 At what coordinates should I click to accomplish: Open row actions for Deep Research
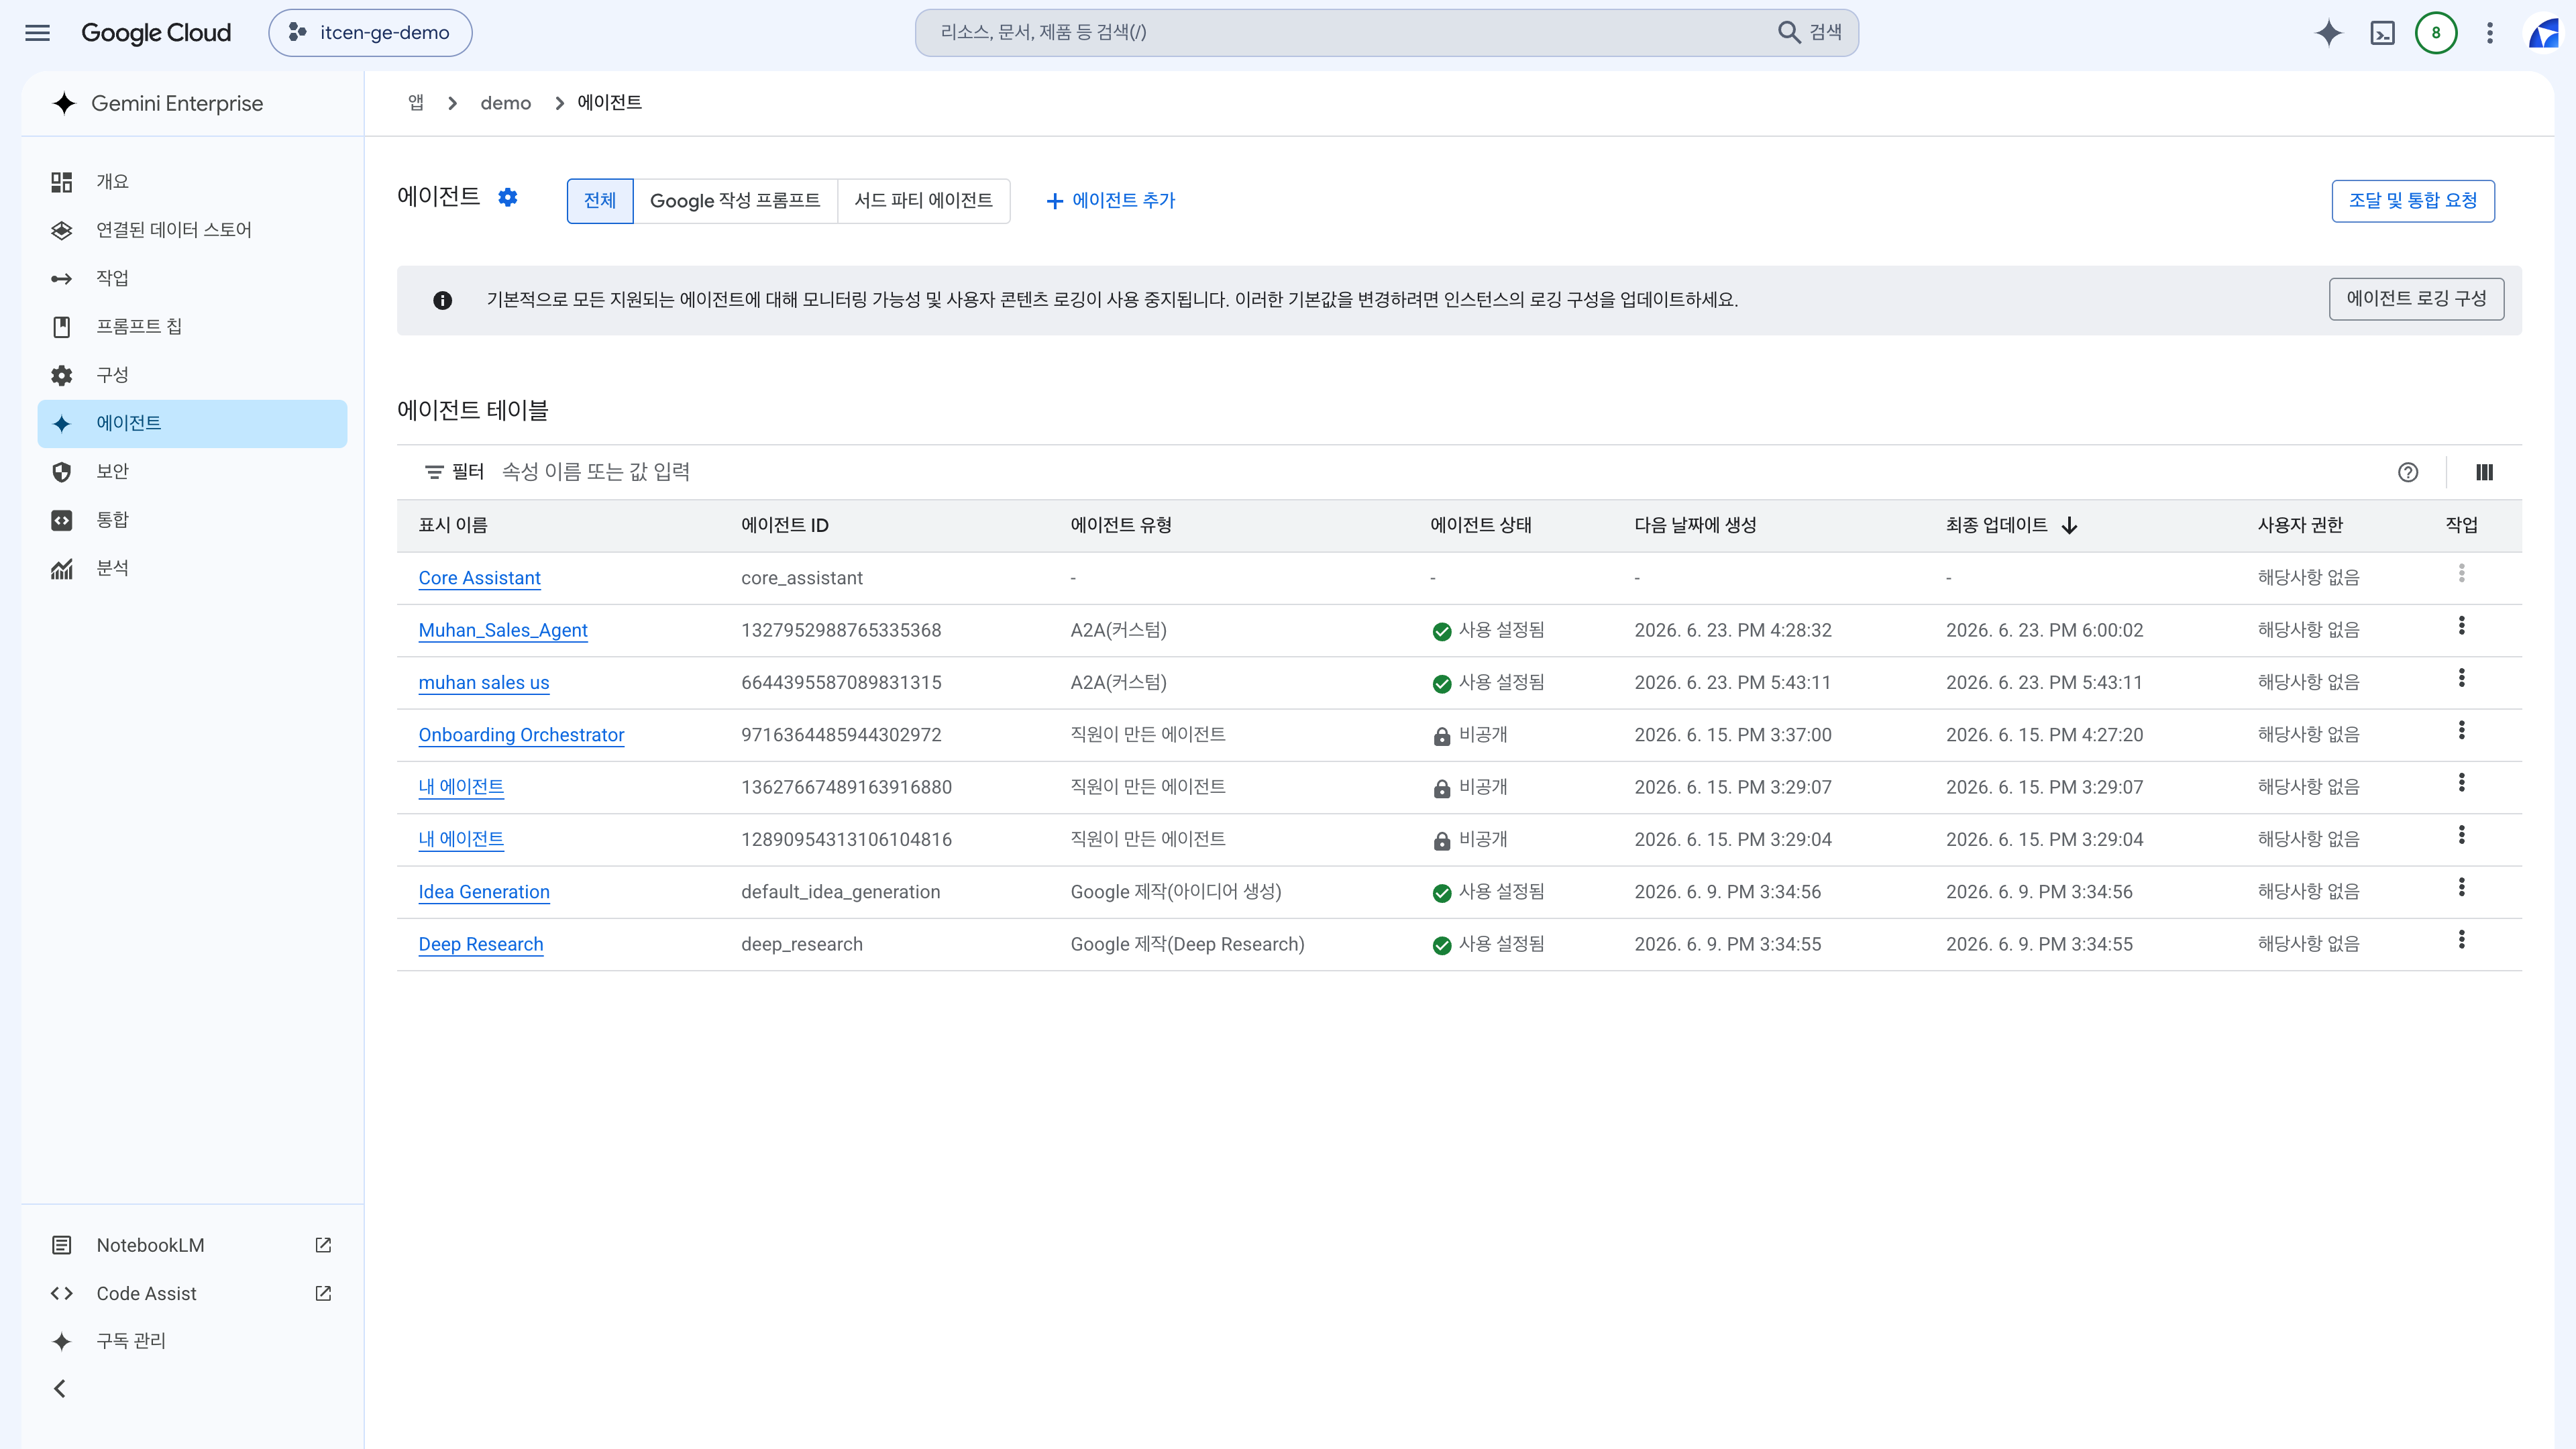pyautogui.click(x=2462, y=939)
